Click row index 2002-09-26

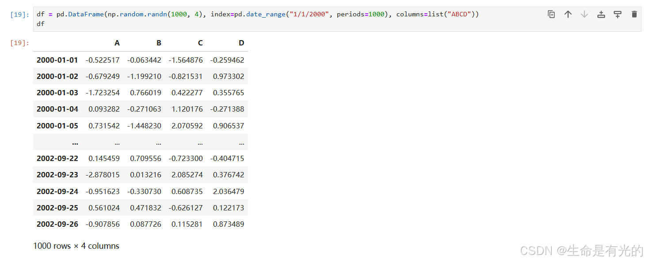point(57,224)
